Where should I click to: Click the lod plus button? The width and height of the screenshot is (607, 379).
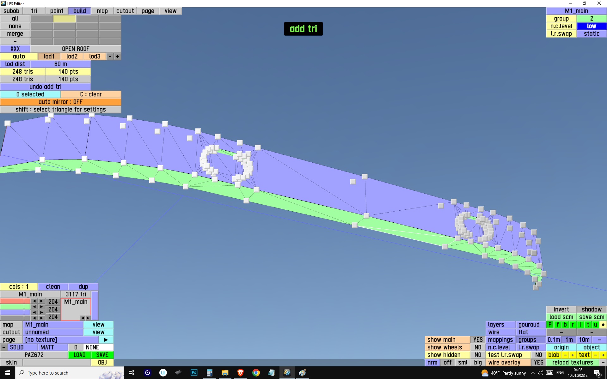[117, 57]
